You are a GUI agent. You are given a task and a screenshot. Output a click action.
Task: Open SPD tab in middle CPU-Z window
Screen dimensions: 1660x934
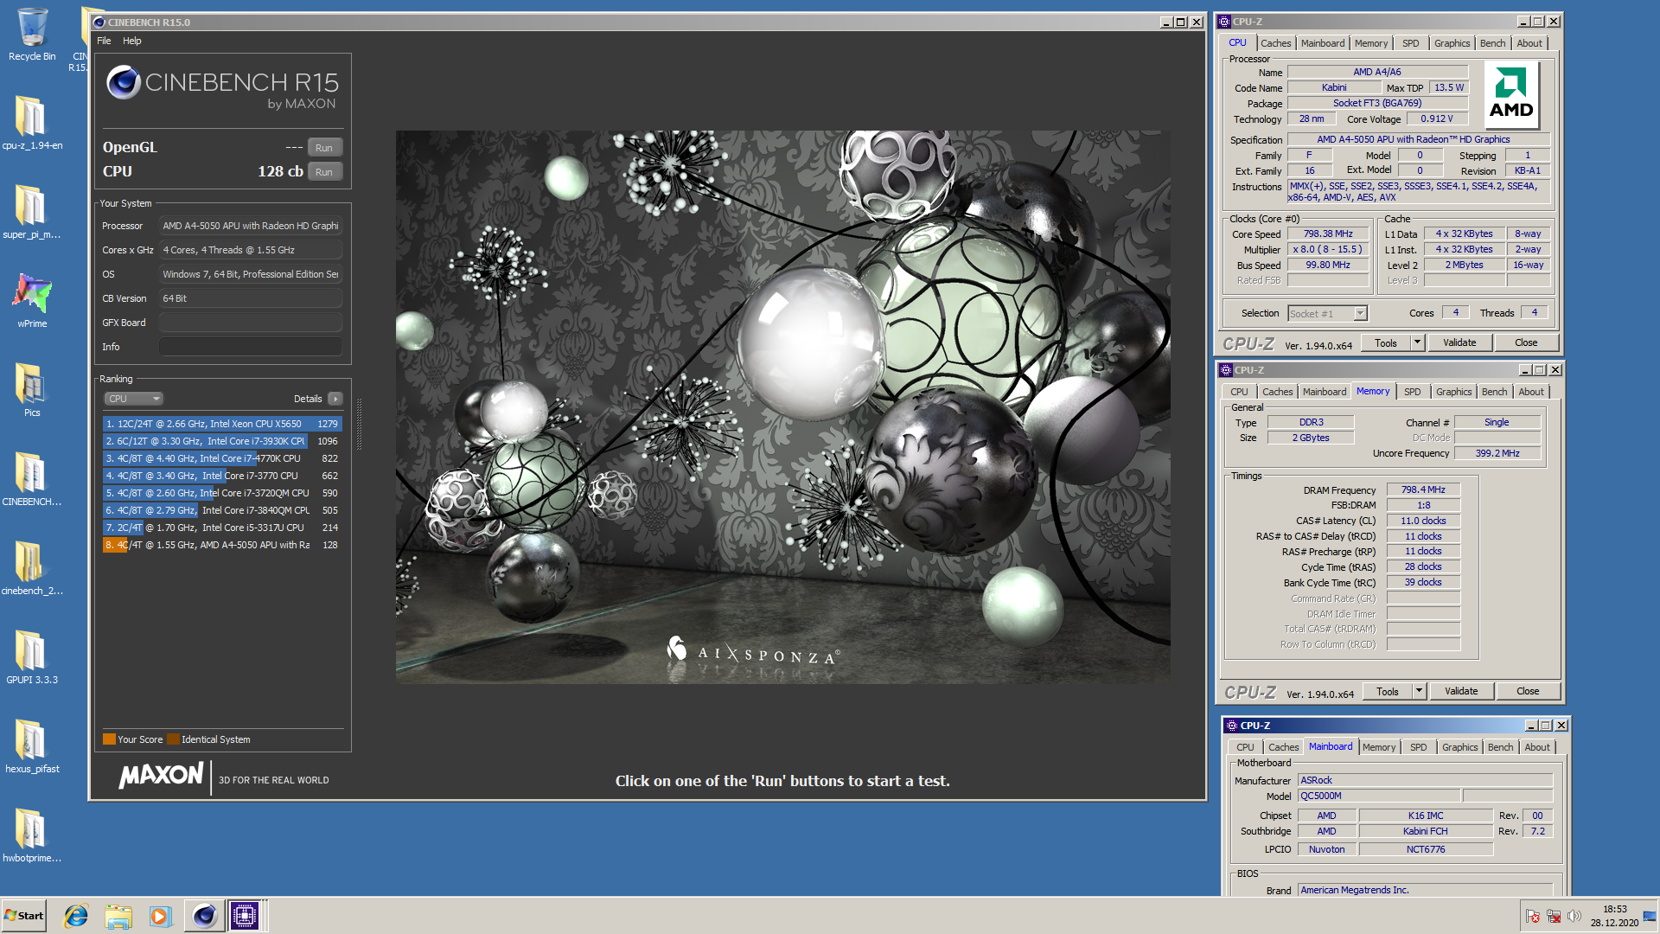(1412, 392)
